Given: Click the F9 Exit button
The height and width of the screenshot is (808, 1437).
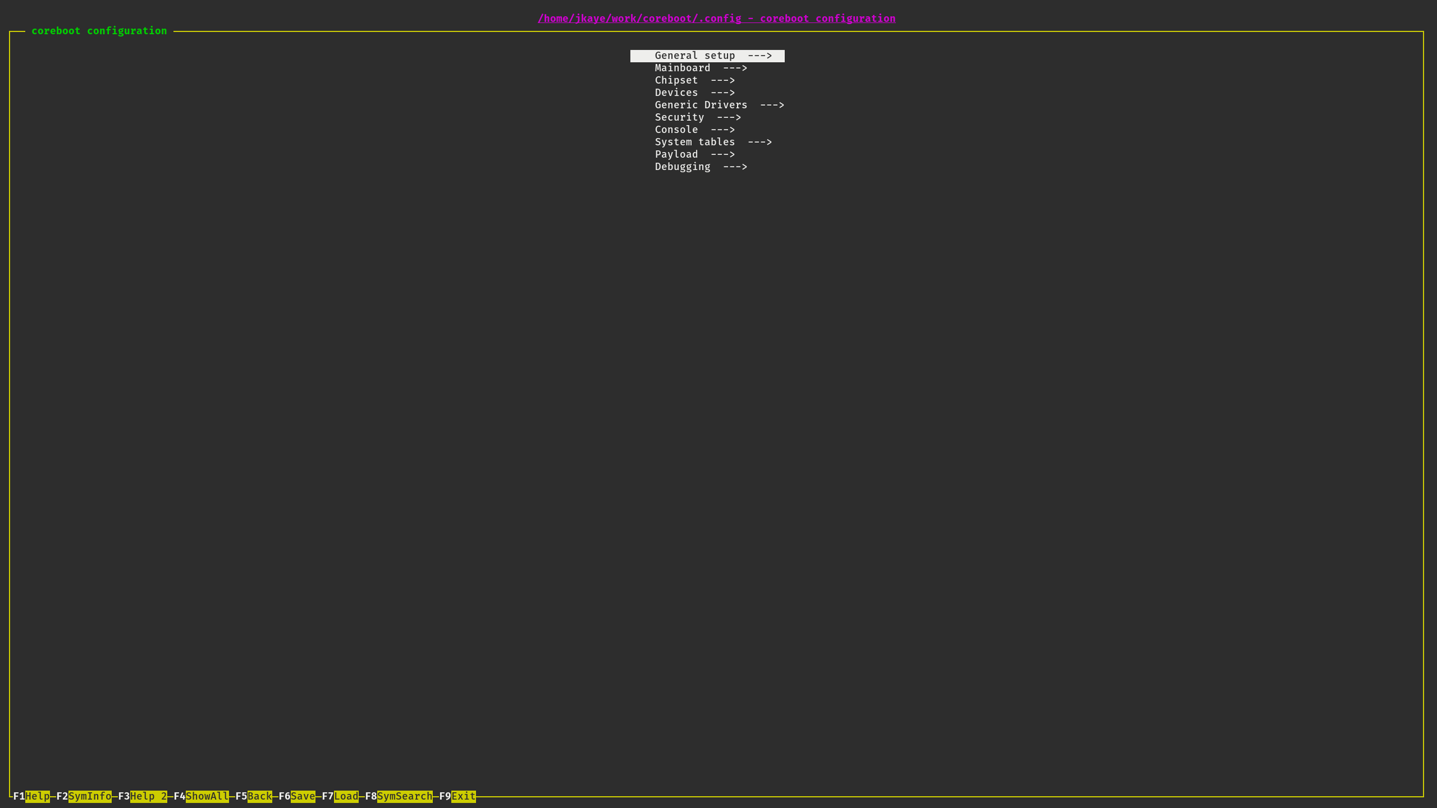Looking at the screenshot, I should pyautogui.click(x=457, y=796).
